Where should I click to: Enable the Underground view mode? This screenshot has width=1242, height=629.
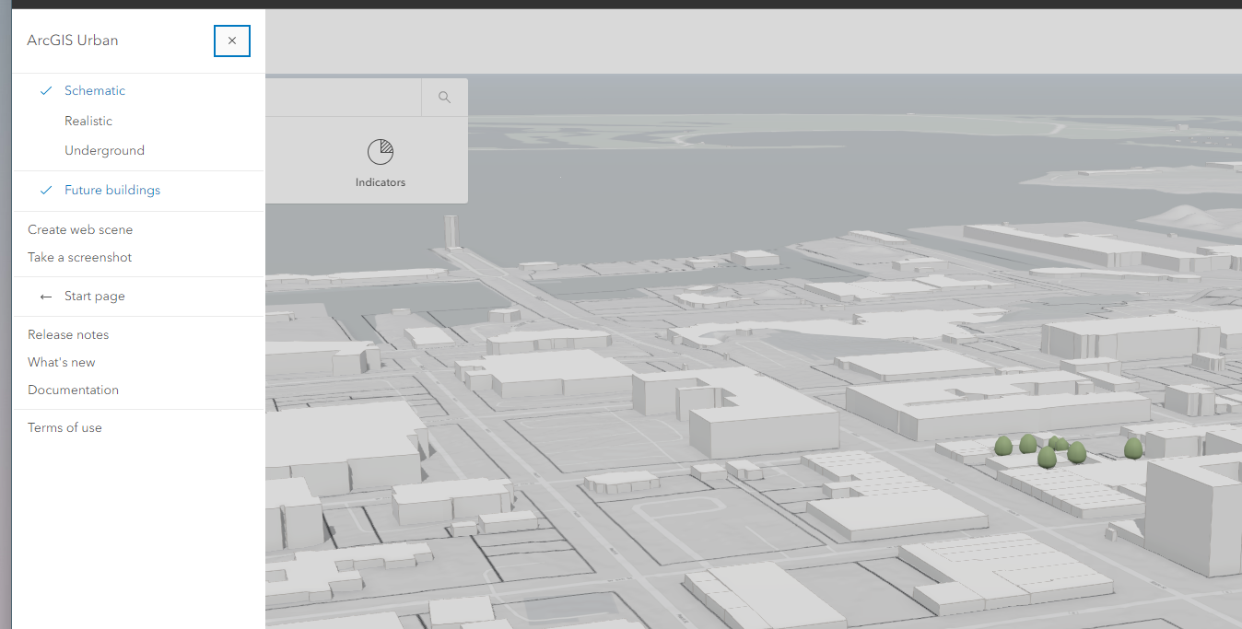click(x=104, y=150)
